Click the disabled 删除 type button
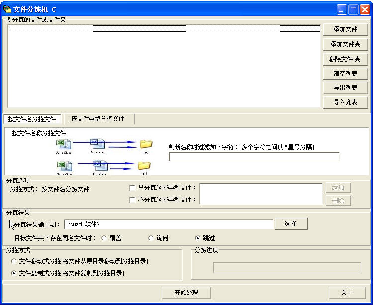 pyautogui.click(x=338, y=201)
